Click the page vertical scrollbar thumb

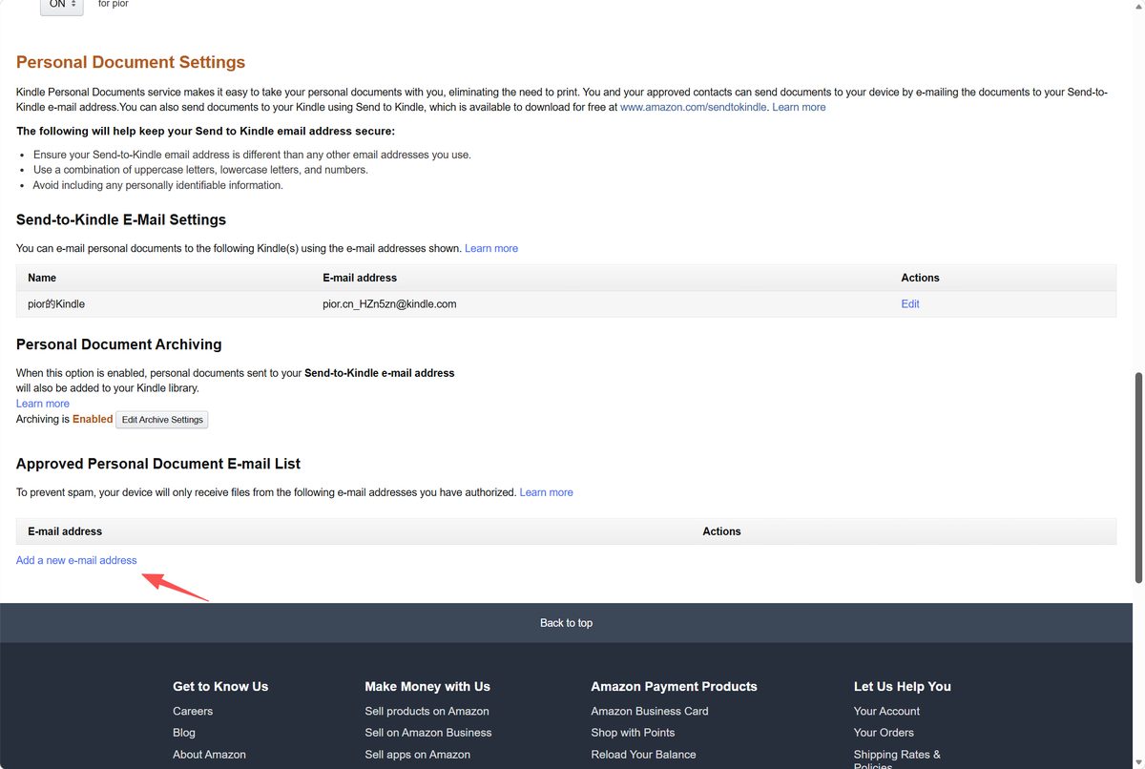click(x=1138, y=476)
